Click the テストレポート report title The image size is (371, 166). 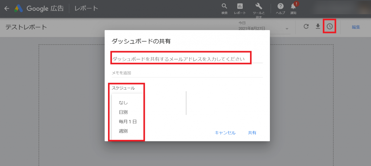tap(26, 27)
